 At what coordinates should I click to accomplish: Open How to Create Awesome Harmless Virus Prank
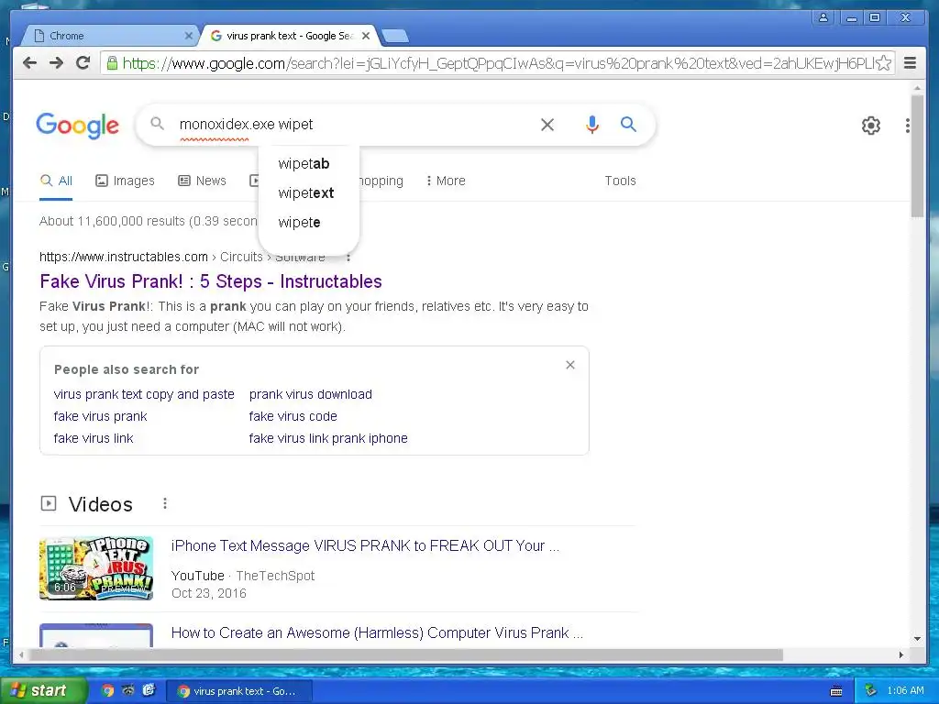[x=377, y=633]
